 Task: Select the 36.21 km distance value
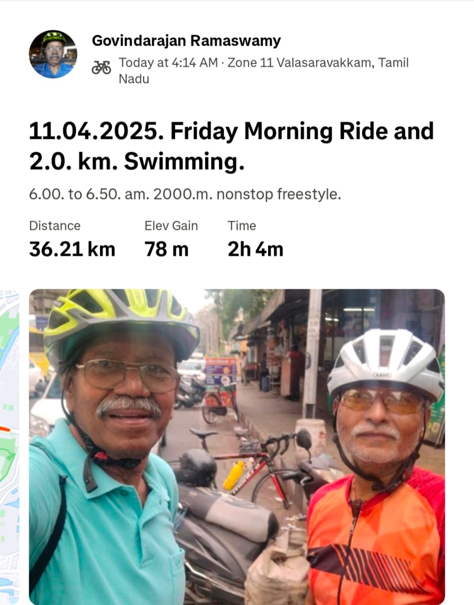pos(72,249)
